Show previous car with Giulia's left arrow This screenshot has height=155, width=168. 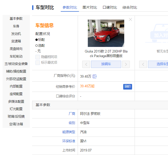click(x=86, y=64)
